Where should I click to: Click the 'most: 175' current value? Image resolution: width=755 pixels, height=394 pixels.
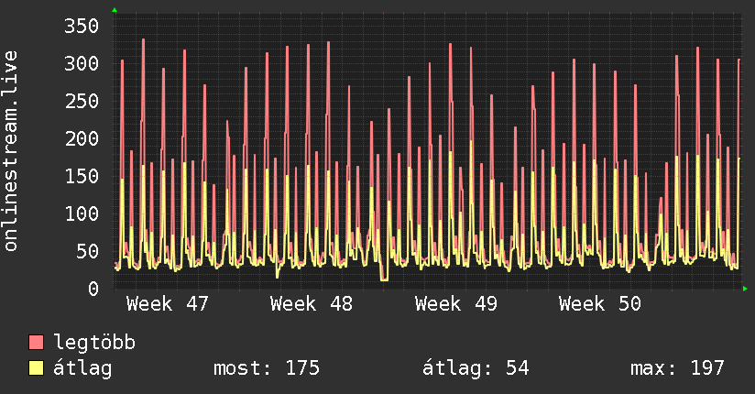(267, 368)
